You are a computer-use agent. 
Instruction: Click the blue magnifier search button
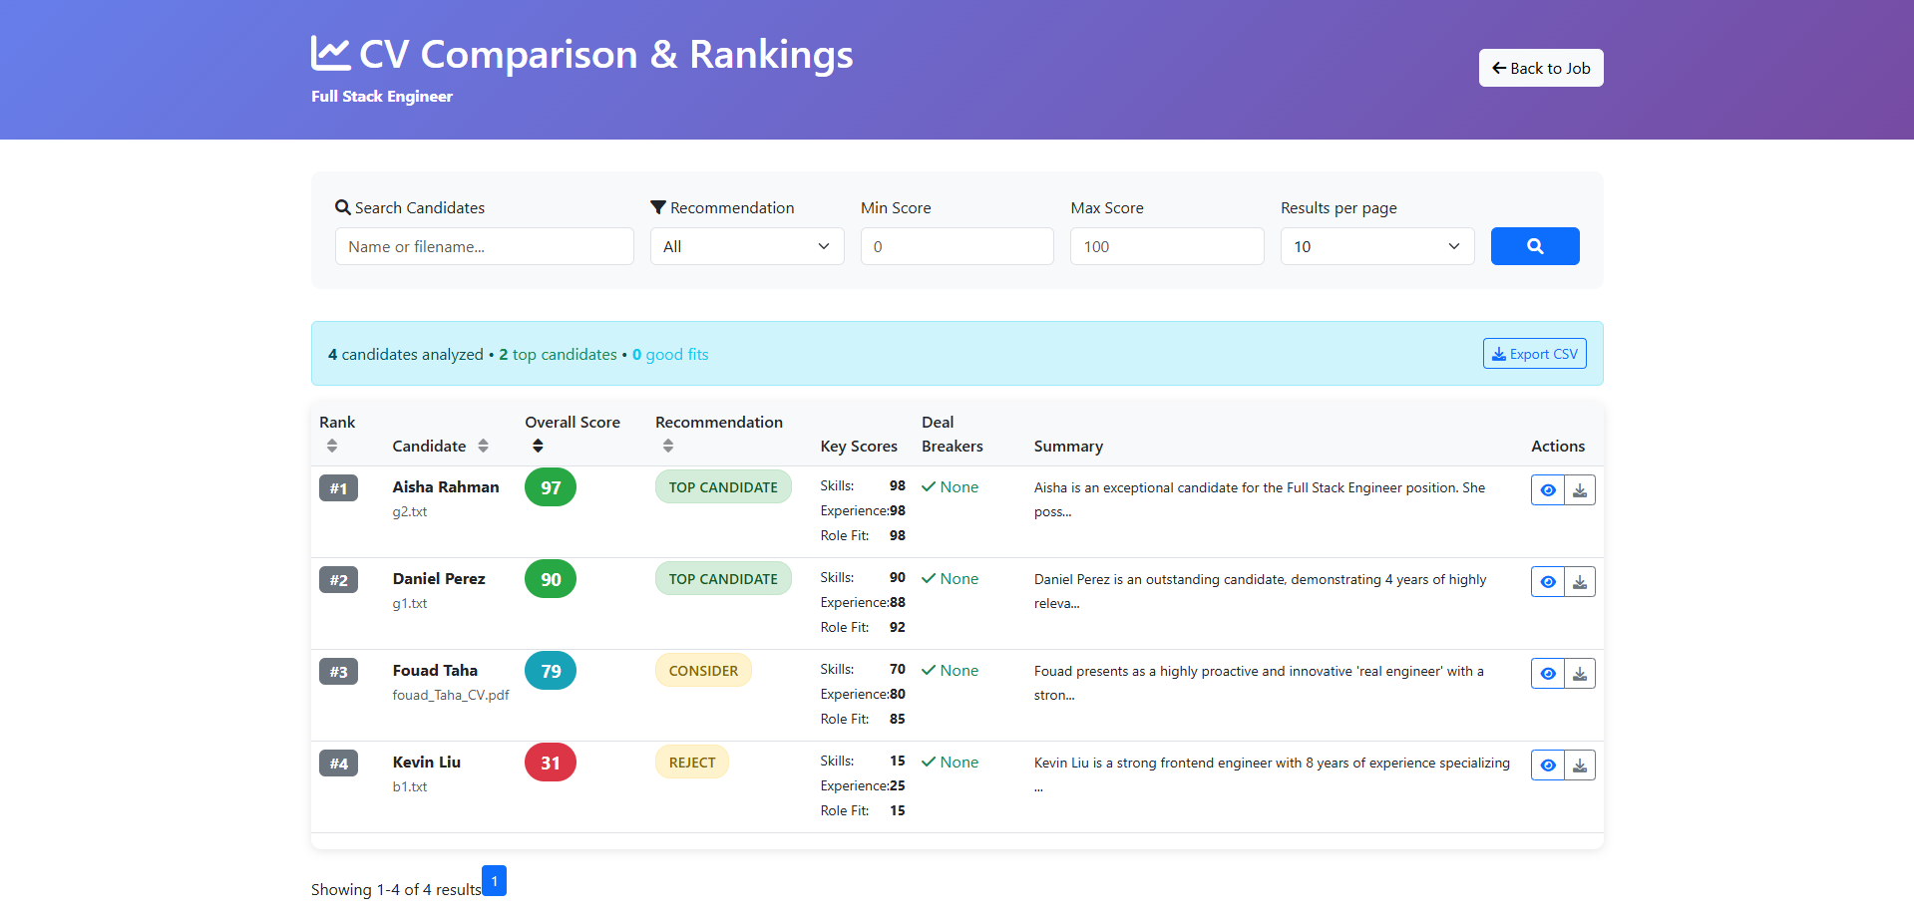(x=1534, y=246)
